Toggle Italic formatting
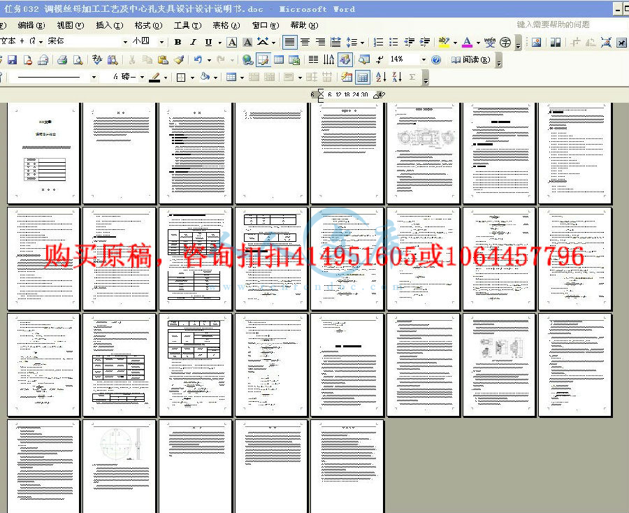This screenshot has height=513, width=629. 194,42
